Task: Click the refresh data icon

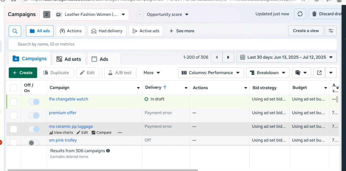Action: (x=300, y=14)
